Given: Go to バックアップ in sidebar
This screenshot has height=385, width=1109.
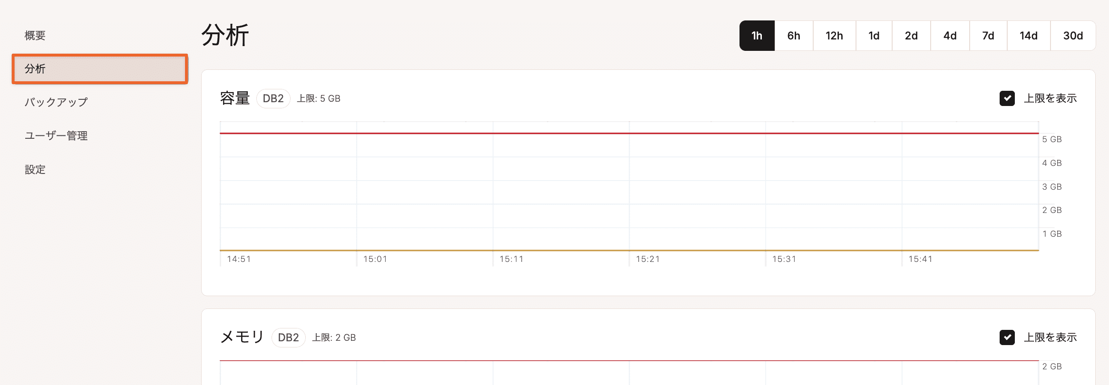Looking at the screenshot, I should 56,102.
